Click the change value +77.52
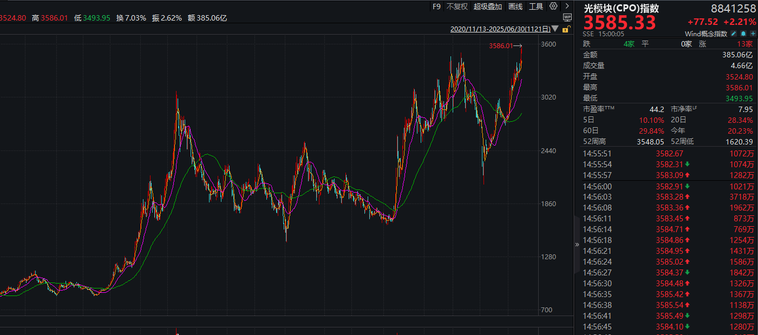 point(703,22)
